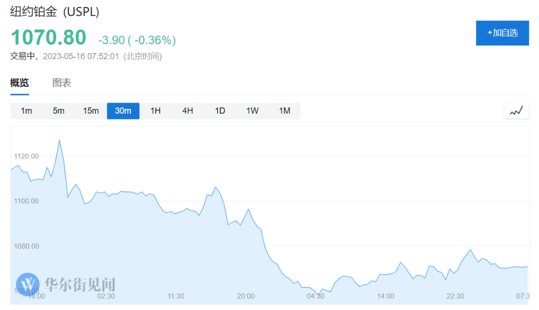Select the active 30m interval

coord(123,111)
